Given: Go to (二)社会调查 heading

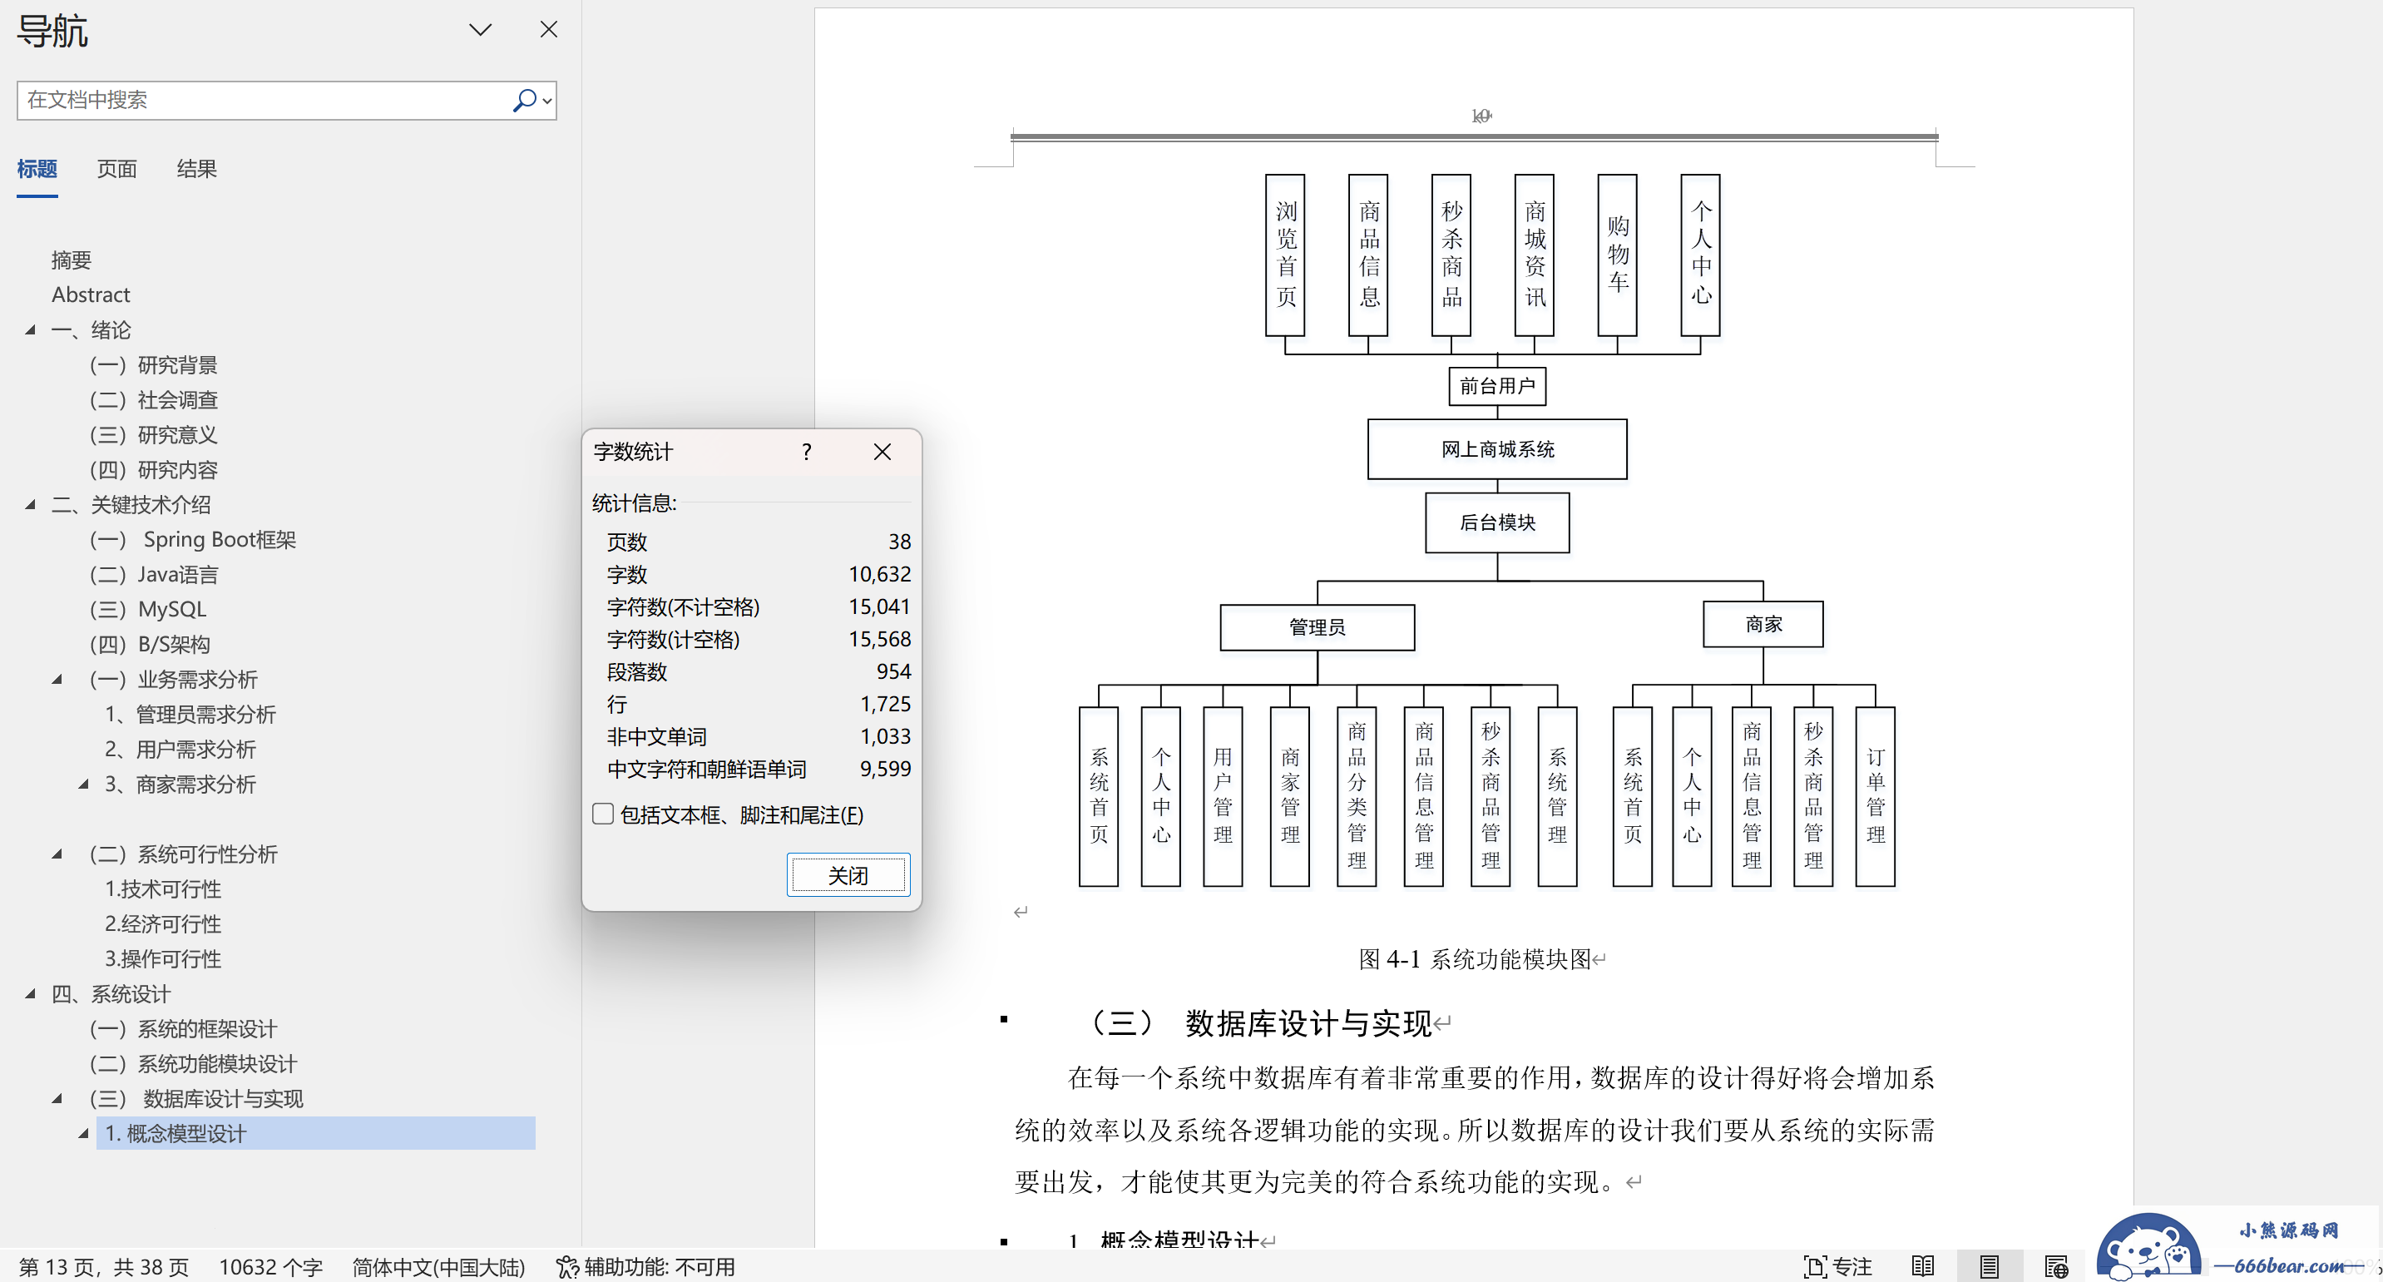Looking at the screenshot, I should 154,399.
